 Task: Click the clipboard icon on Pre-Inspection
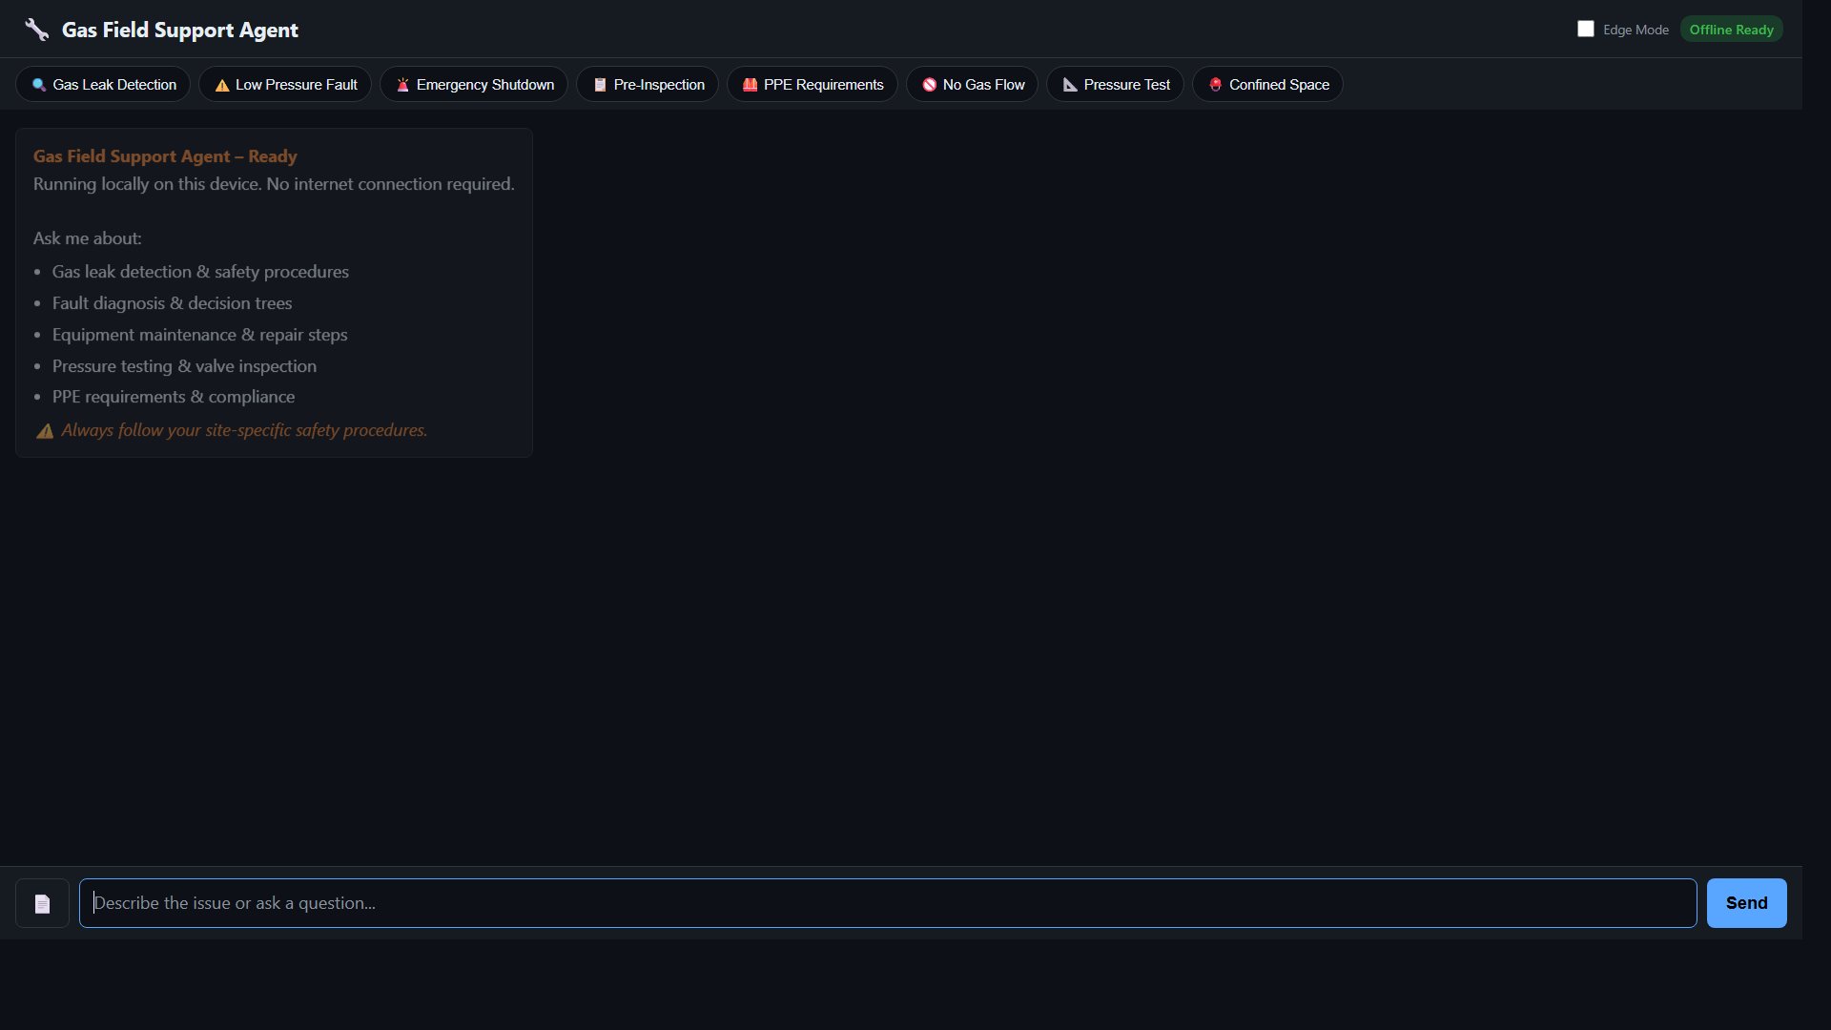point(600,84)
